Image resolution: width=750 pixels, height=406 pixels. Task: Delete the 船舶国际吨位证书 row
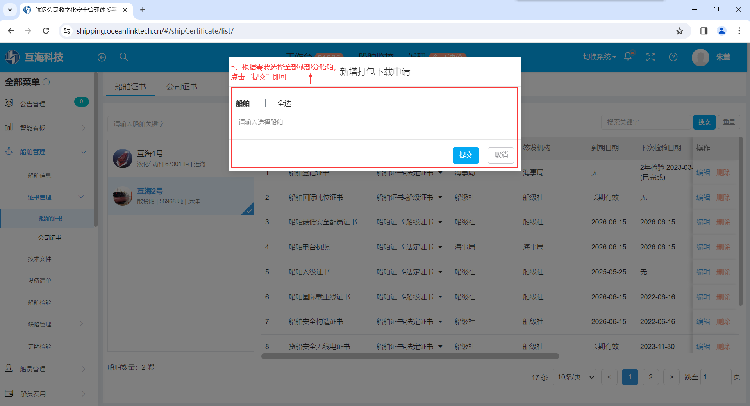(723, 198)
